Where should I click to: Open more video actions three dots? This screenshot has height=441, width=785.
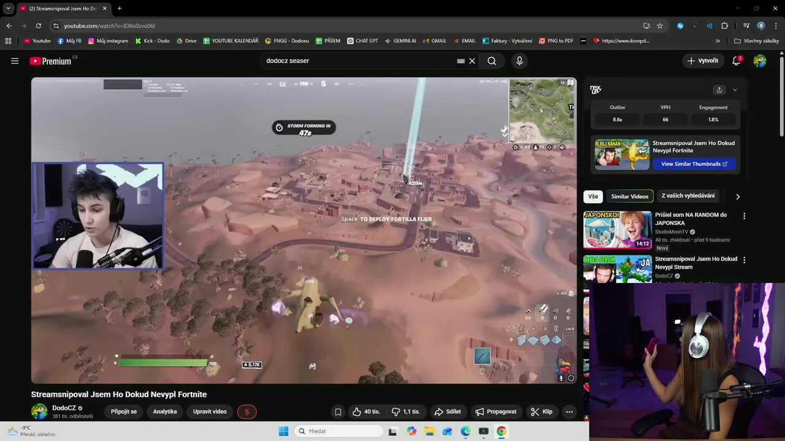[x=570, y=412]
